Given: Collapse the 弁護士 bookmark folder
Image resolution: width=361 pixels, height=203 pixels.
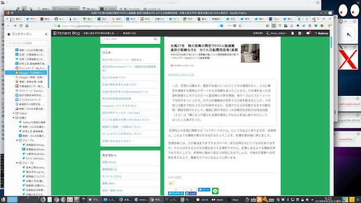Looking at the screenshot, I should coord(14,118).
